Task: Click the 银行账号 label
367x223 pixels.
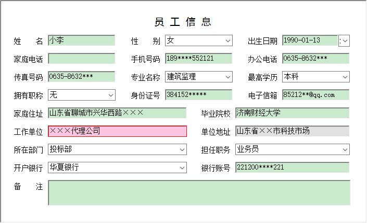Action: [216, 168]
